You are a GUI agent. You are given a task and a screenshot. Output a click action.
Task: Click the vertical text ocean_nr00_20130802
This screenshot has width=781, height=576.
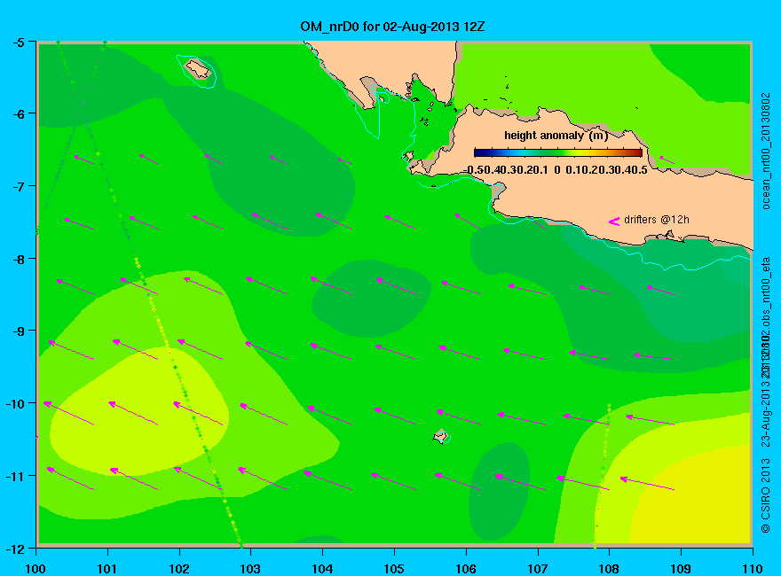point(766,152)
